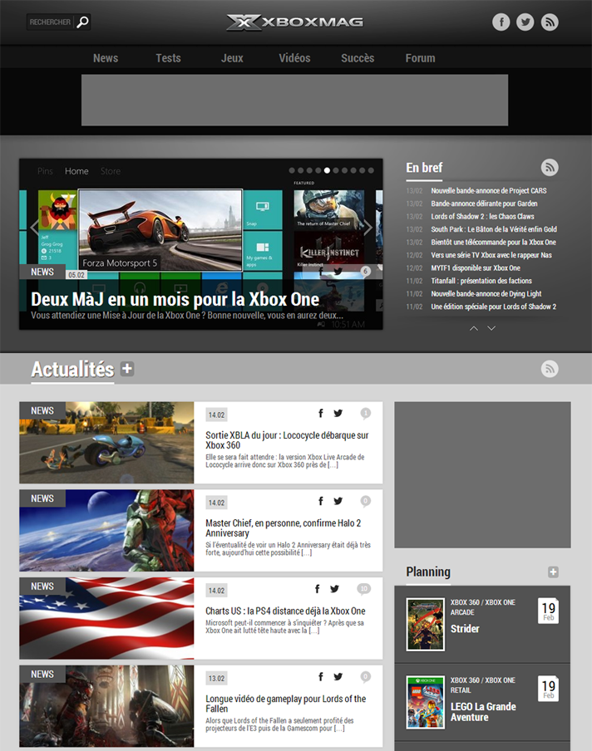The width and height of the screenshot is (592, 751).
Task: Open 'MYTF1 disponible sur Xbox One'
Action: pyautogui.click(x=476, y=268)
